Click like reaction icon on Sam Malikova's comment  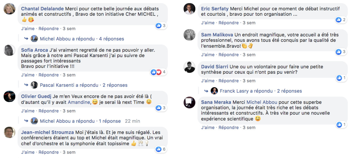point(339,52)
